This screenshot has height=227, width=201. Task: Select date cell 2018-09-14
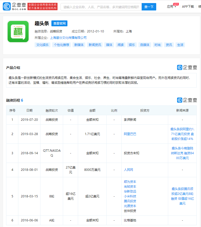click(29, 153)
